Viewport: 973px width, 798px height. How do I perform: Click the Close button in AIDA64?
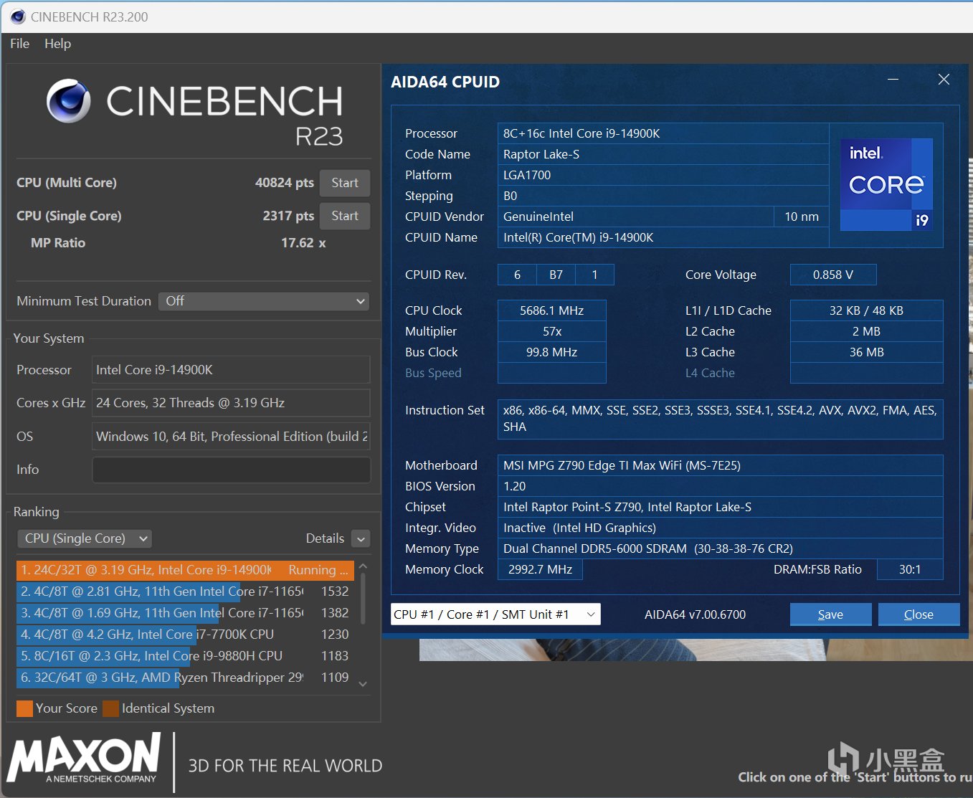point(918,614)
